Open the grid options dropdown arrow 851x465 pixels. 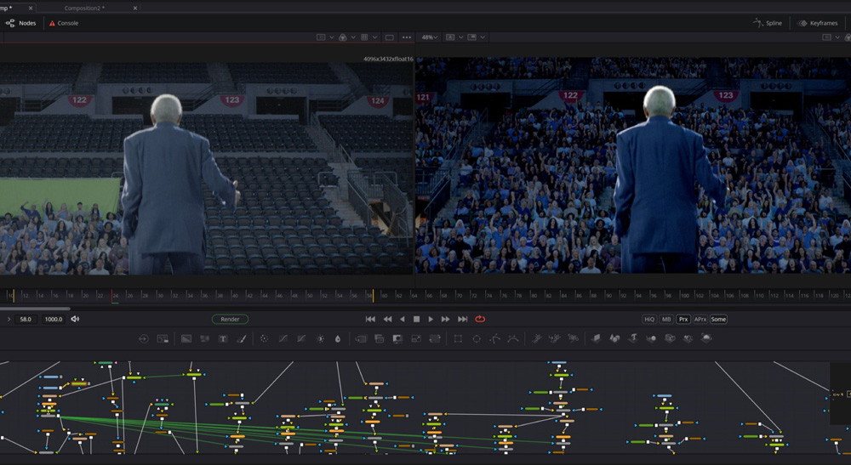[375, 37]
